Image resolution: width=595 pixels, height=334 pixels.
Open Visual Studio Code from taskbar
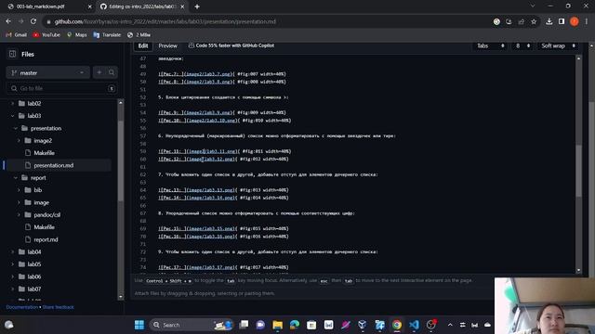(x=414, y=325)
